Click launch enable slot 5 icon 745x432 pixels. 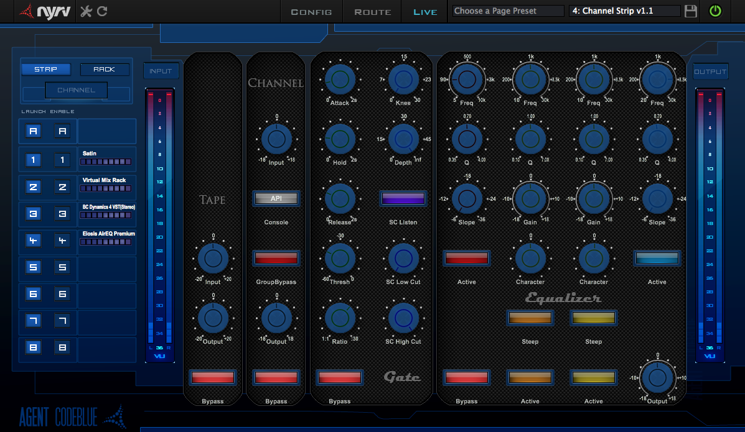pos(34,268)
